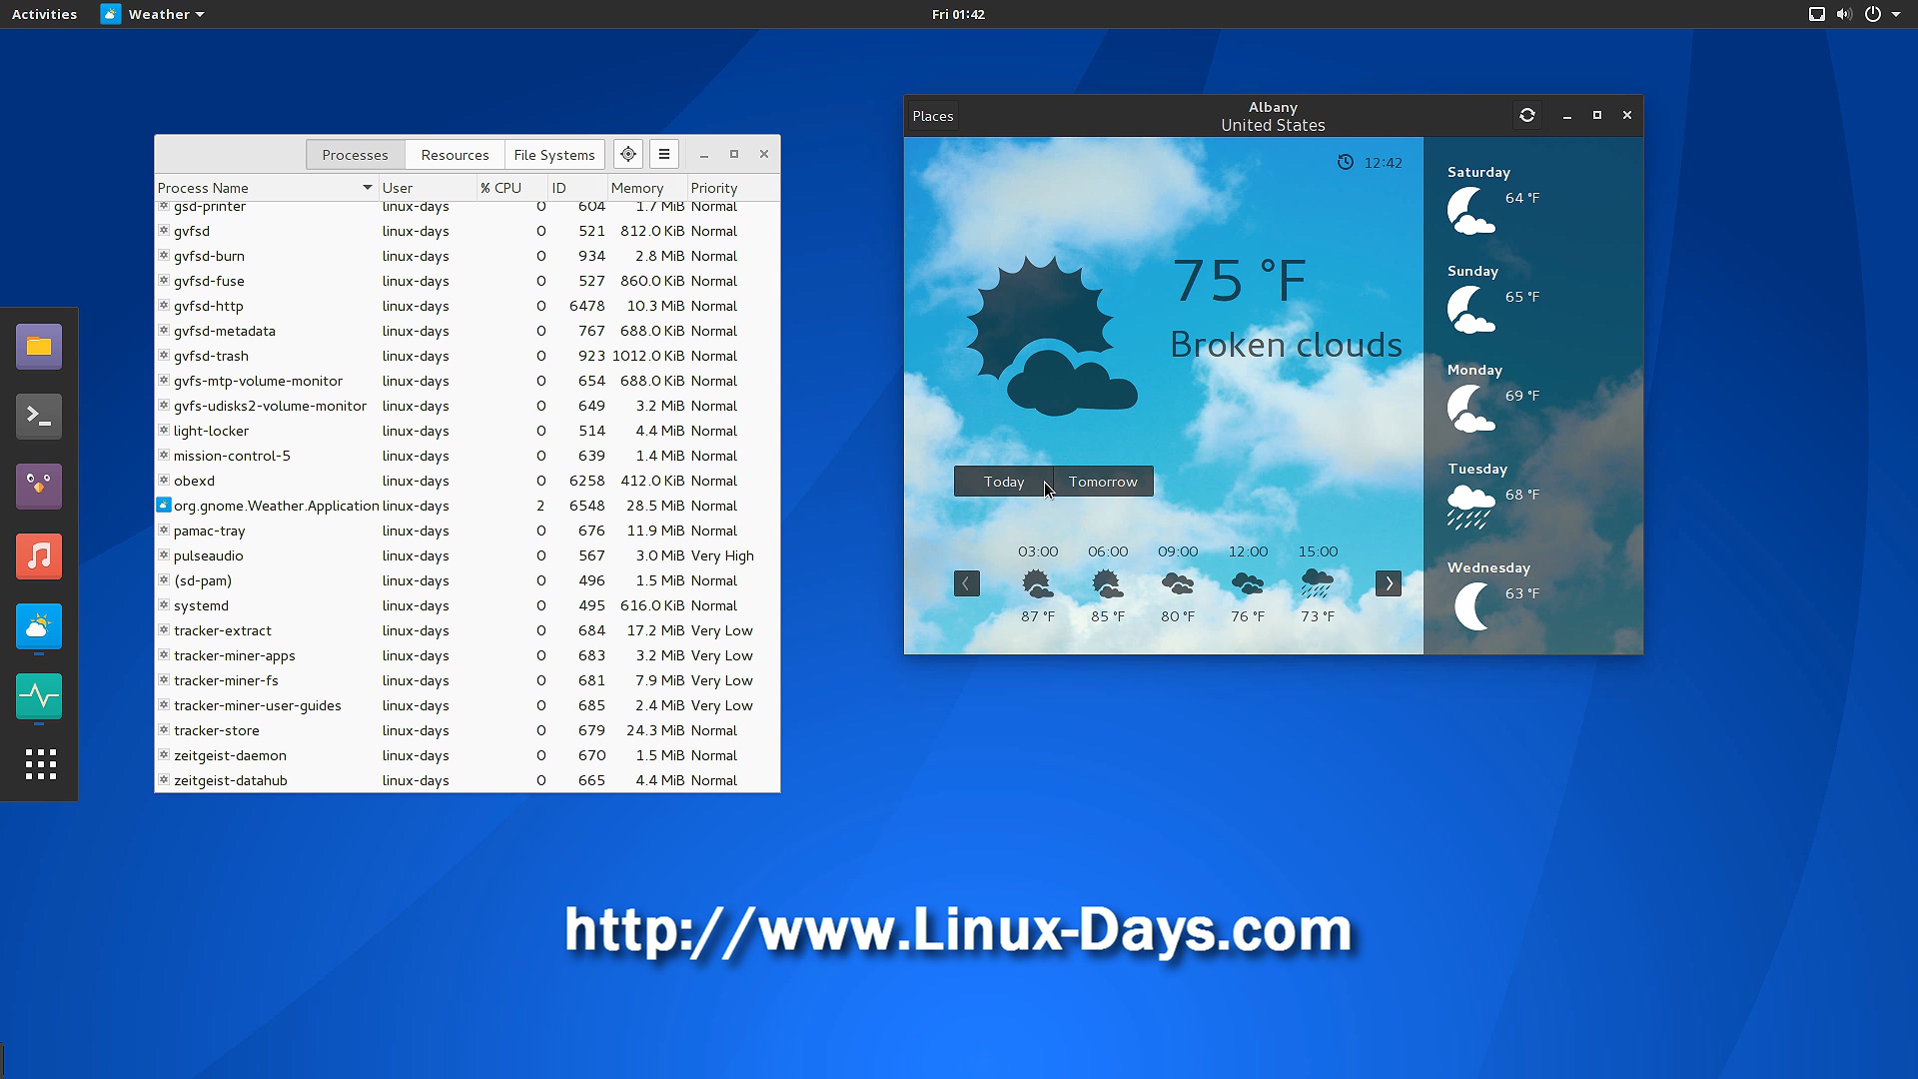Open the volume control in the top bar
Image resolution: width=1918 pixels, height=1079 pixels.
click(x=1844, y=14)
